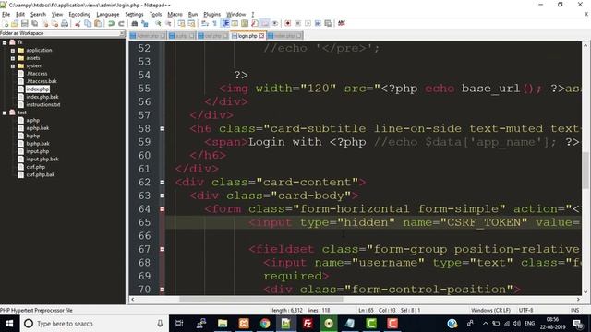The width and height of the screenshot is (591, 332).
Task: Select index.php.bak in the tree
Action: pos(42,97)
